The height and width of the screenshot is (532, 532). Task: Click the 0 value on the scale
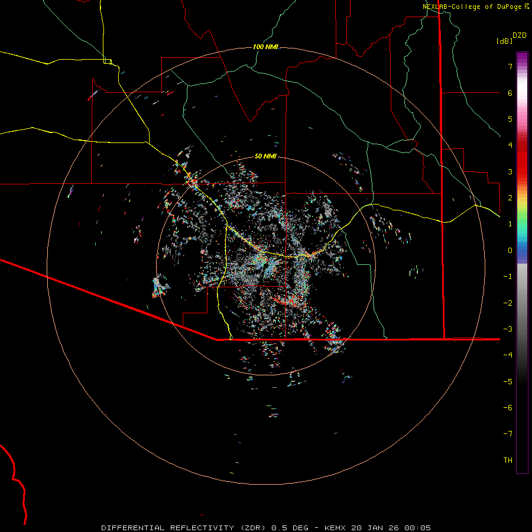(x=510, y=250)
